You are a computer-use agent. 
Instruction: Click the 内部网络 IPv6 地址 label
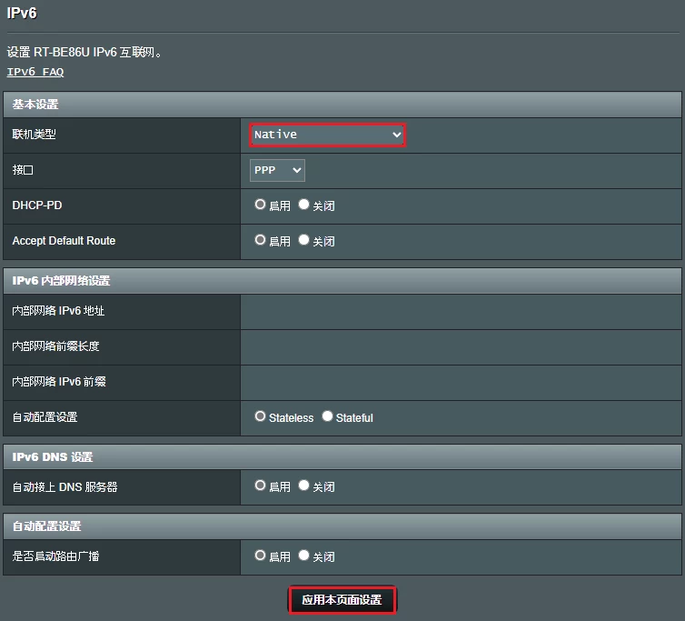point(58,311)
